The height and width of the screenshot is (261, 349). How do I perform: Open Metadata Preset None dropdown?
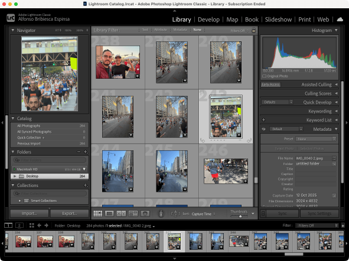[315, 138]
